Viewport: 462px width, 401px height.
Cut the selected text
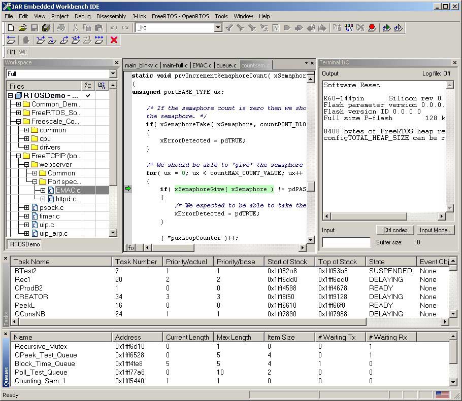coord(75,28)
